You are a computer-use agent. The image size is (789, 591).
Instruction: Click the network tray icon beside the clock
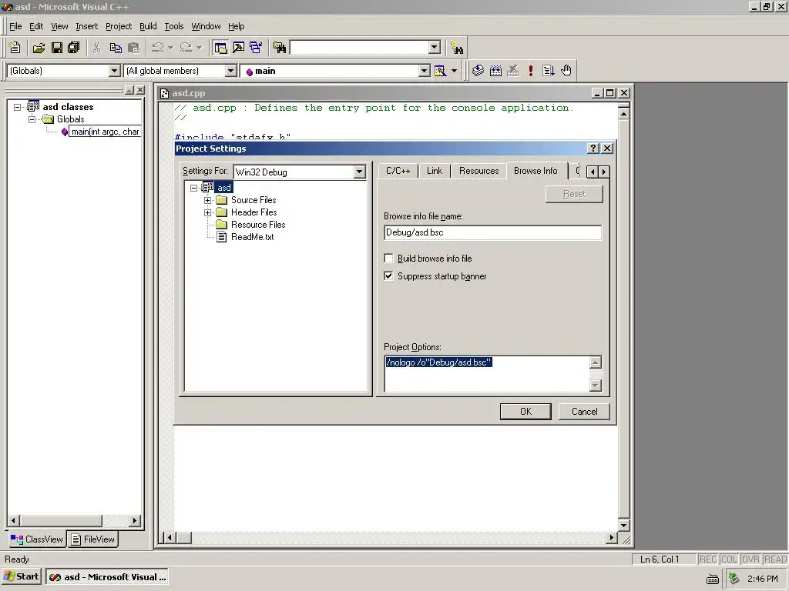(734, 579)
